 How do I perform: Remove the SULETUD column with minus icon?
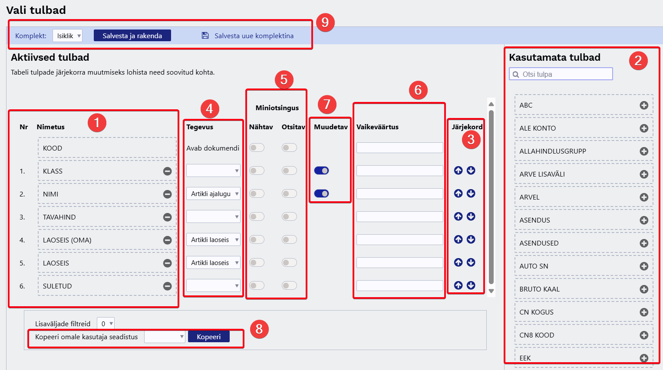pyautogui.click(x=167, y=286)
